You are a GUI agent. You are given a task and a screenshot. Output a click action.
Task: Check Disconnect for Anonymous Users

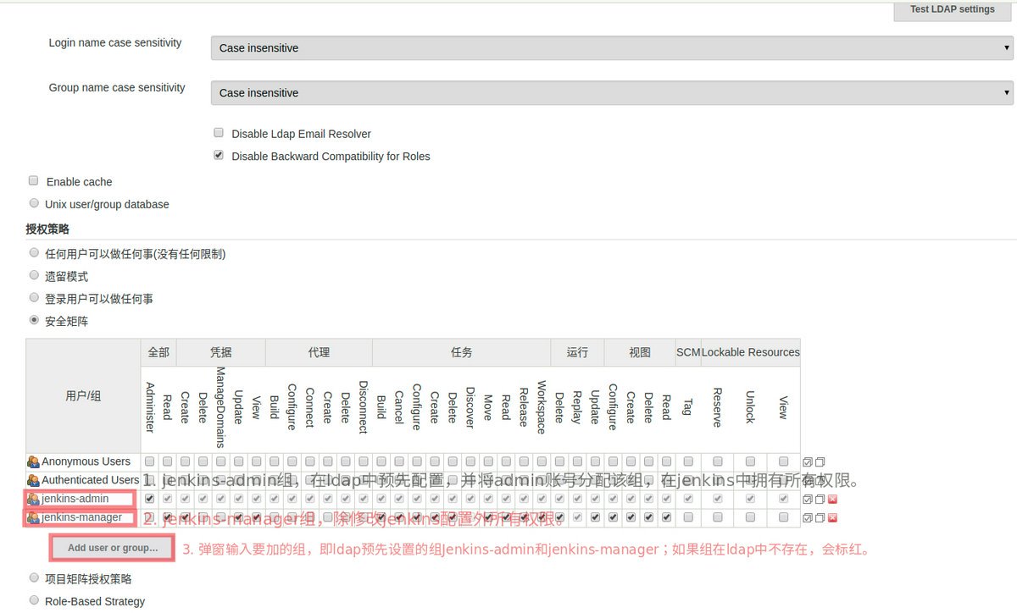click(x=363, y=461)
